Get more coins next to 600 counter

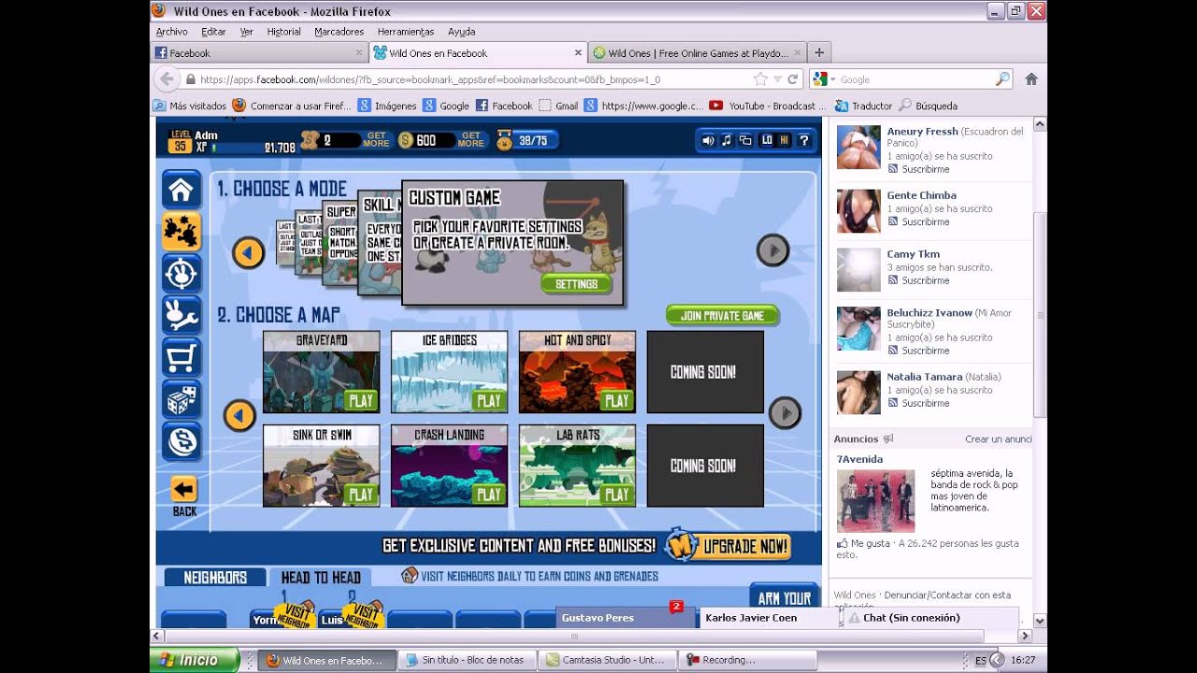coord(471,140)
